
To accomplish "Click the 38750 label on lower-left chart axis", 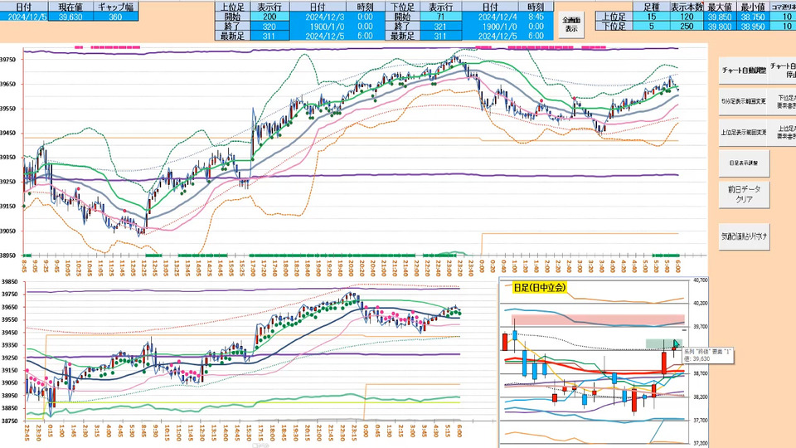I will tap(9, 421).
